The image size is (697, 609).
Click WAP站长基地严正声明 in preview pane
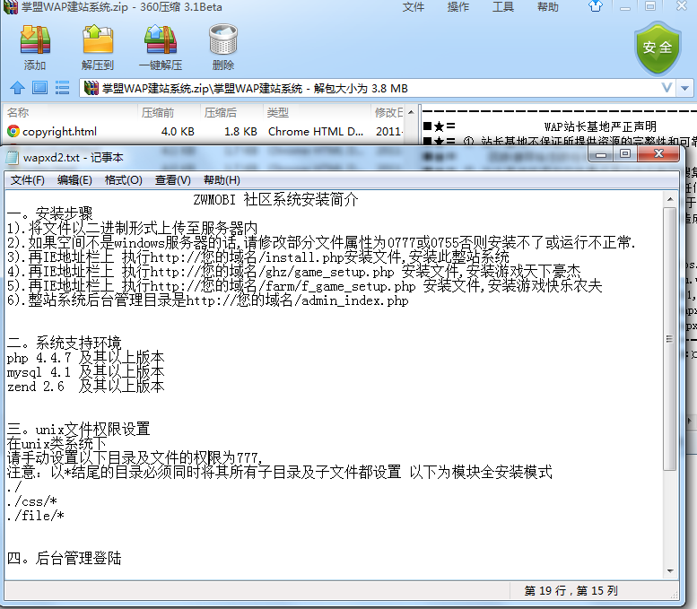coord(600,126)
